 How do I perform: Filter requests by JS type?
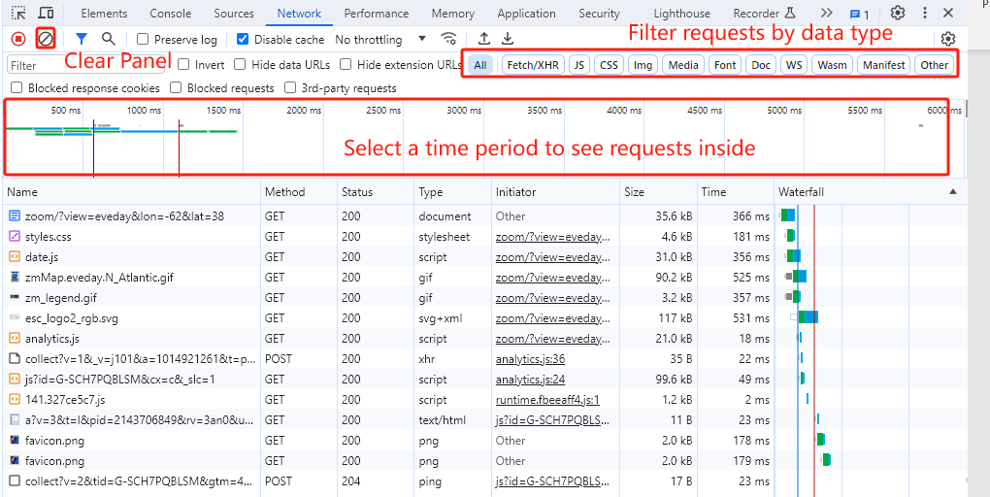pos(579,64)
